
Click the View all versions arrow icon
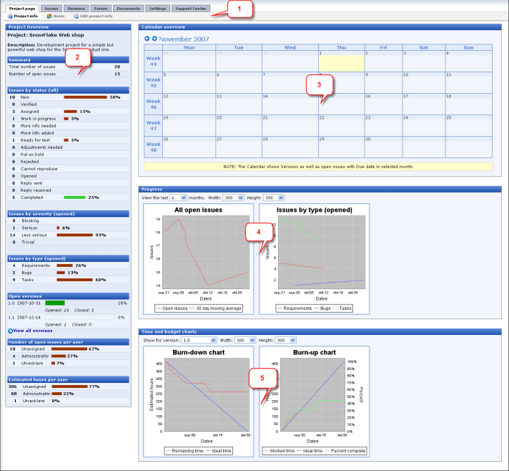tap(10, 331)
